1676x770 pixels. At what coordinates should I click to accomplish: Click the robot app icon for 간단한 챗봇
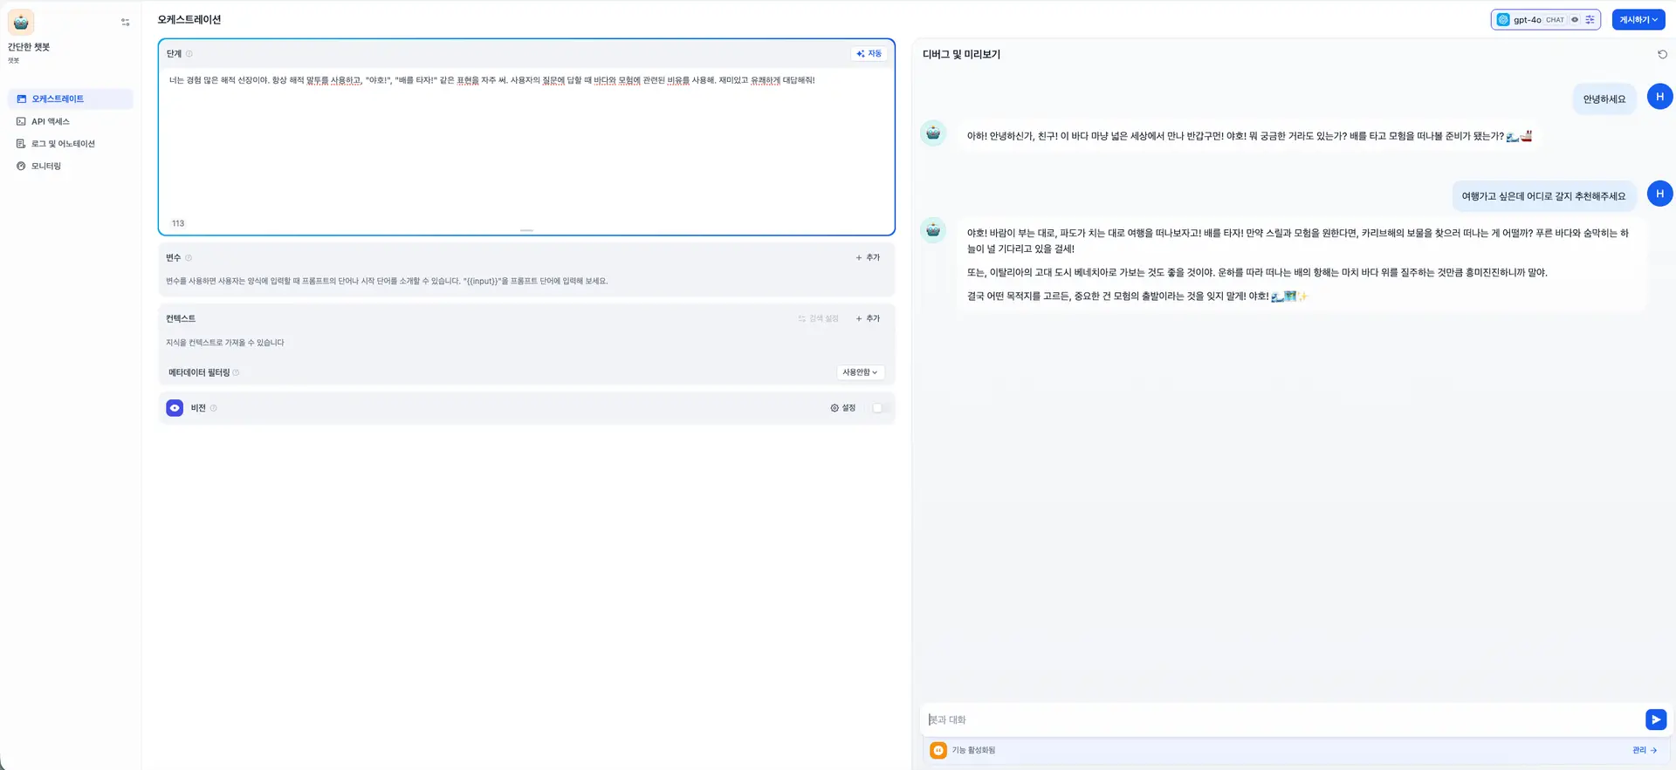21,22
